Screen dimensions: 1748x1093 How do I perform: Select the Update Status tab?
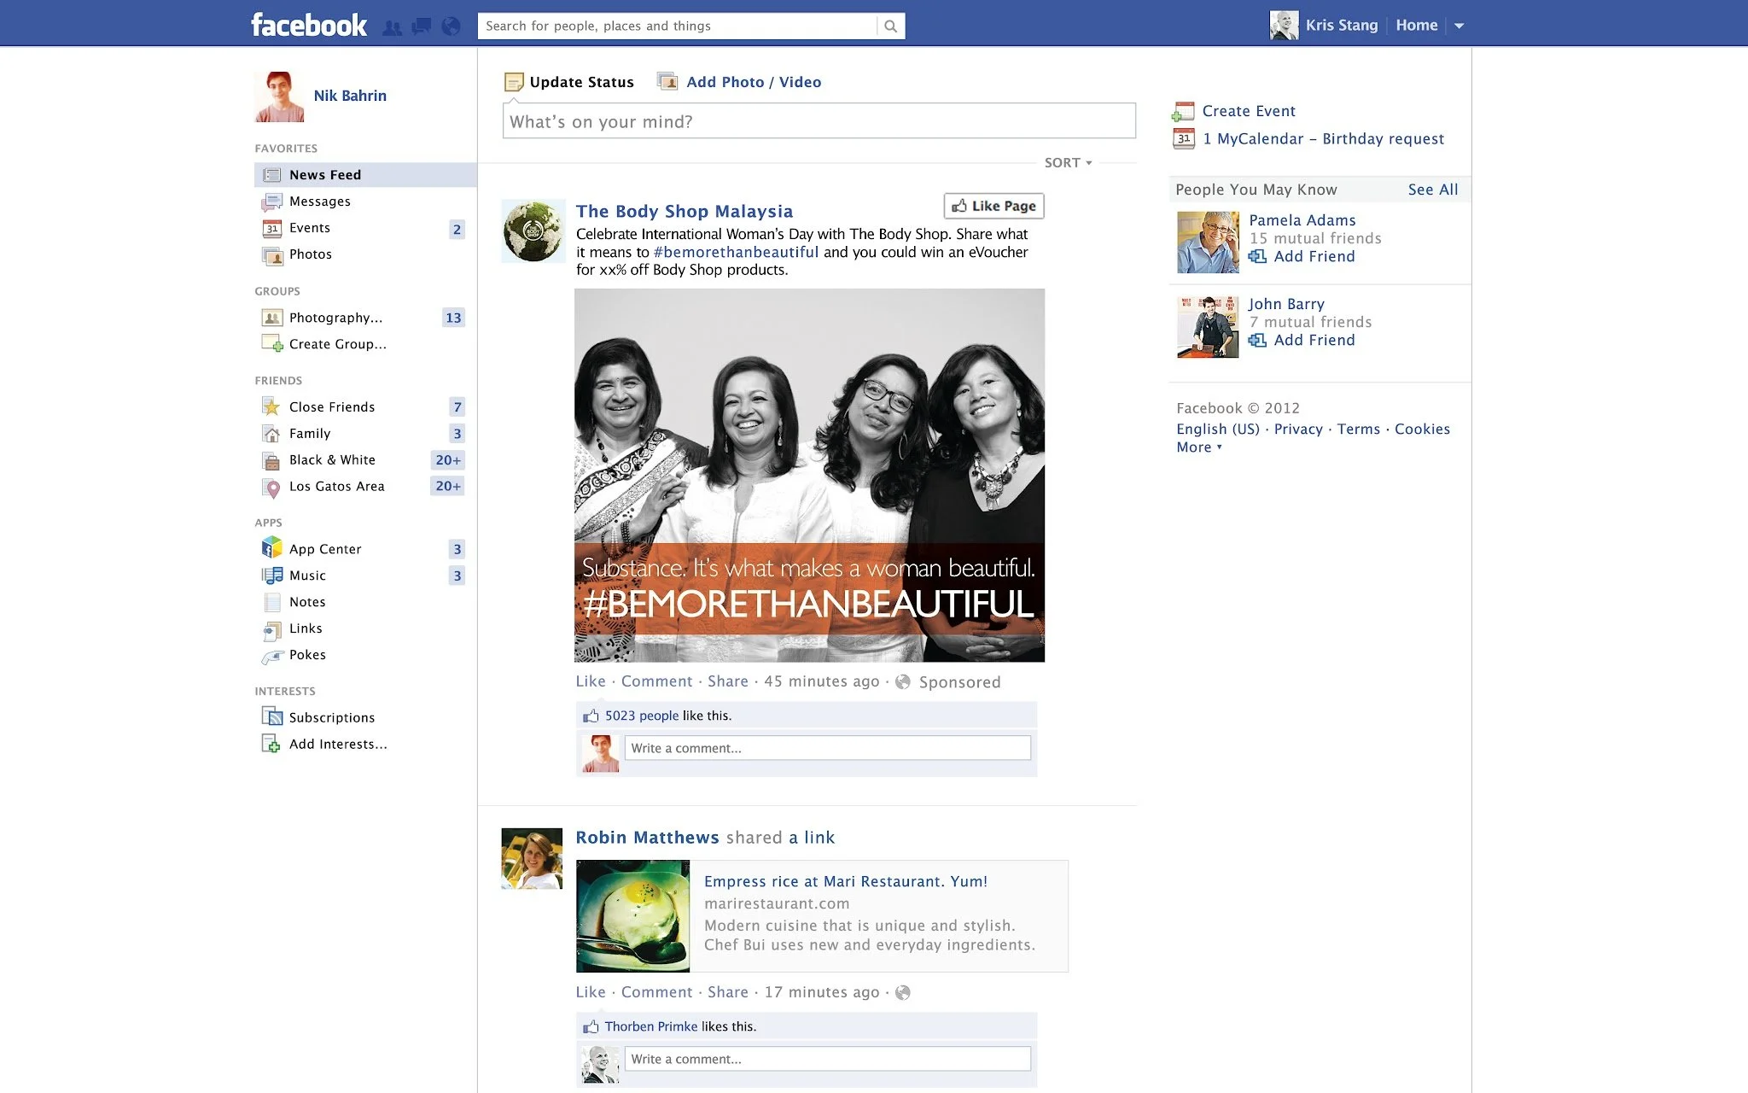pos(569,82)
